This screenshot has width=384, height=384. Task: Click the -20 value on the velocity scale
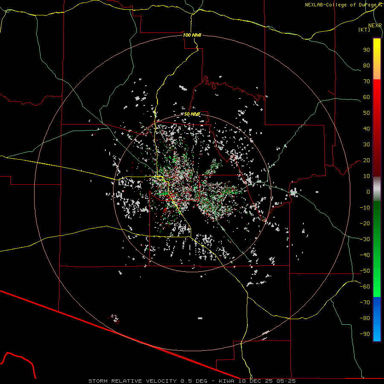click(365, 224)
